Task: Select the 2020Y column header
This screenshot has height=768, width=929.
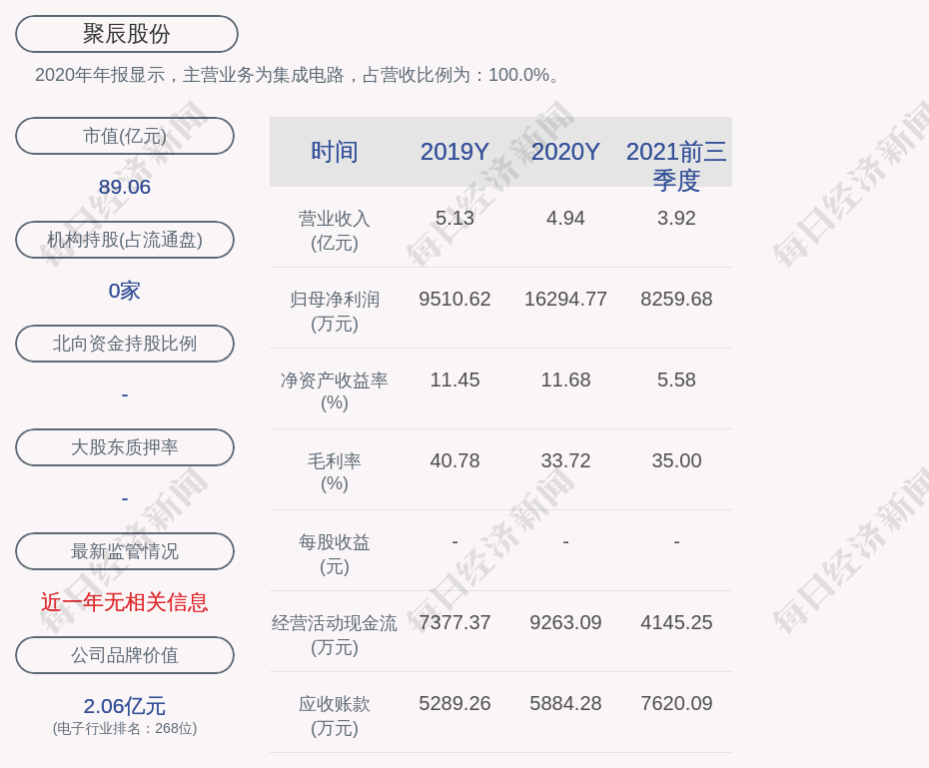Action: pyautogui.click(x=565, y=152)
